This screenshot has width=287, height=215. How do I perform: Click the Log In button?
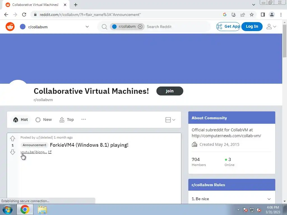pyautogui.click(x=252, y=27)
